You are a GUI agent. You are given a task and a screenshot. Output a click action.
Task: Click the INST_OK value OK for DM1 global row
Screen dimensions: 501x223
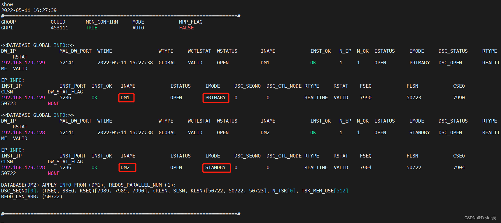coord(313,63)
